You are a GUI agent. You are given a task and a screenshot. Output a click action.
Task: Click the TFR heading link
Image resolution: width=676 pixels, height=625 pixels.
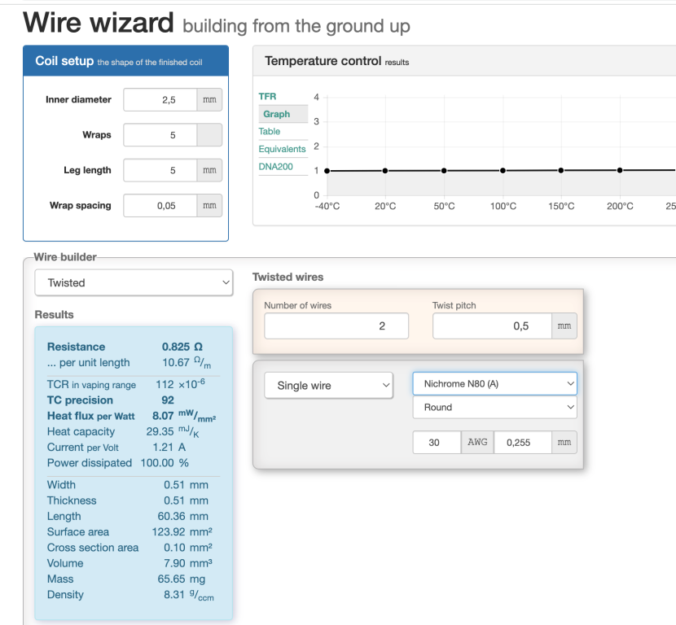click(267, 97)
